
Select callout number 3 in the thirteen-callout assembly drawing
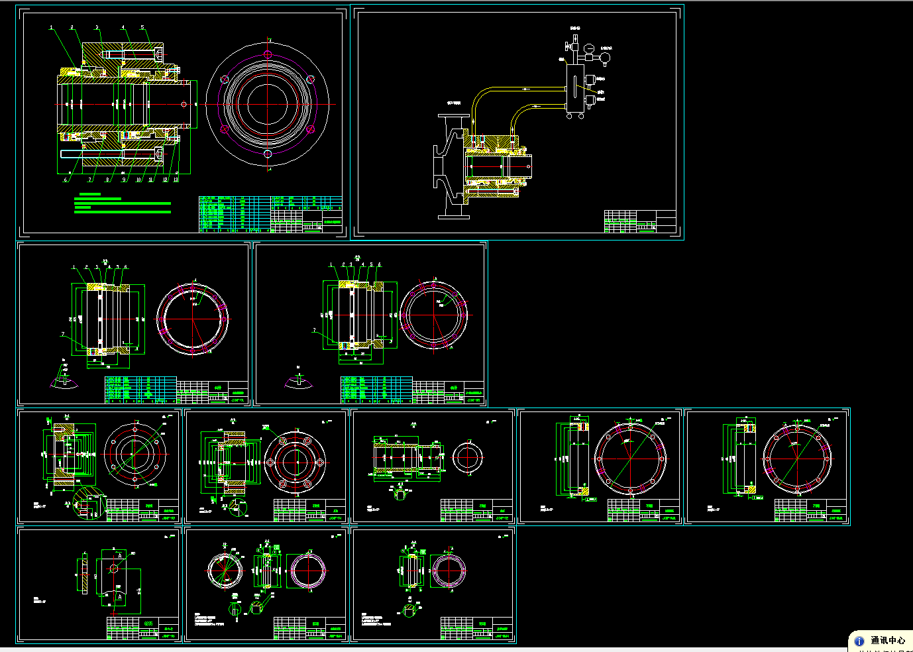97,28
